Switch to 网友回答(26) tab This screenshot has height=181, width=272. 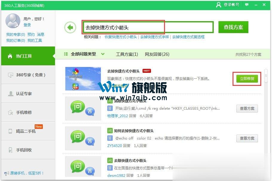click(157, 54)
